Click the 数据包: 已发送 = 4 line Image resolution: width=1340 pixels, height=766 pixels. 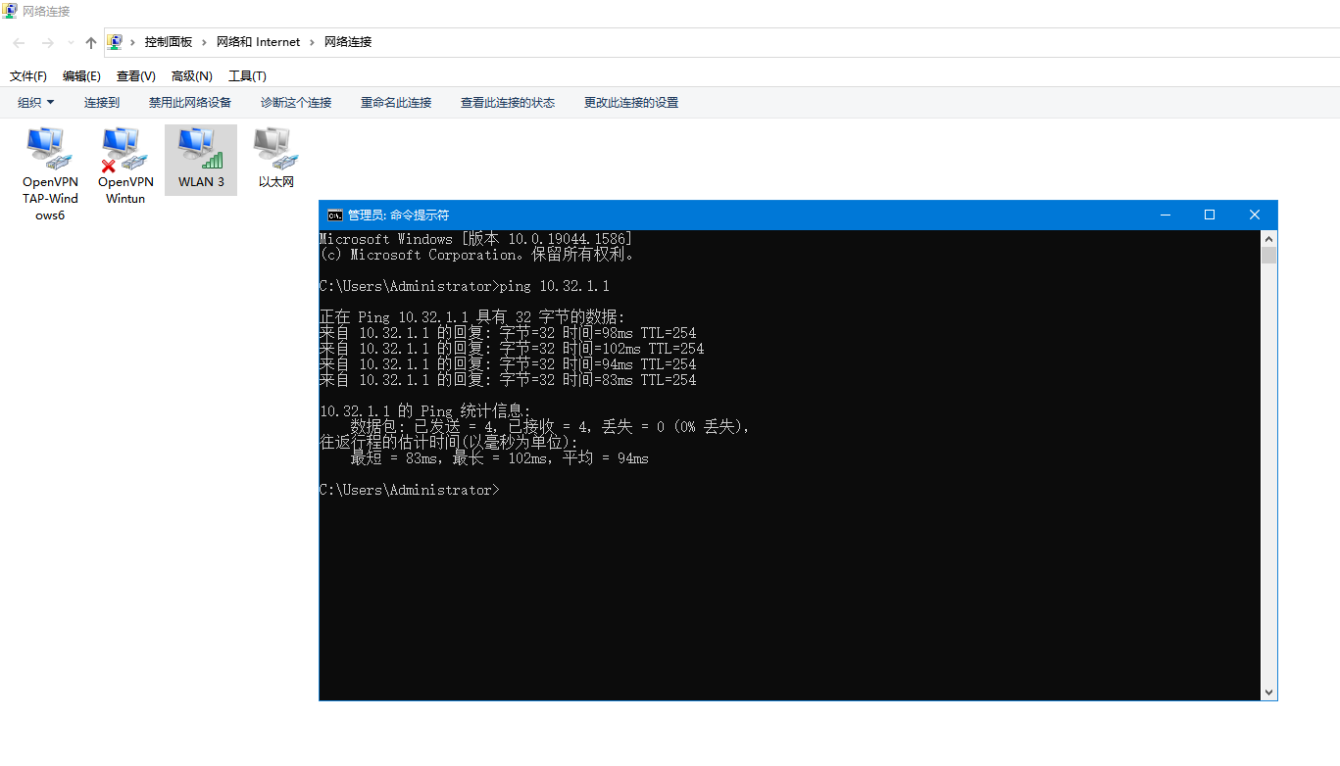[x=551, y=427]
